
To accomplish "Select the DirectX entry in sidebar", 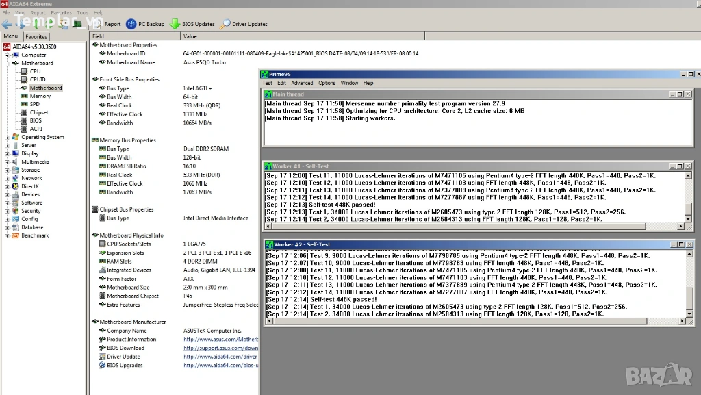I will pyautogui.click(x=29, y=186).
